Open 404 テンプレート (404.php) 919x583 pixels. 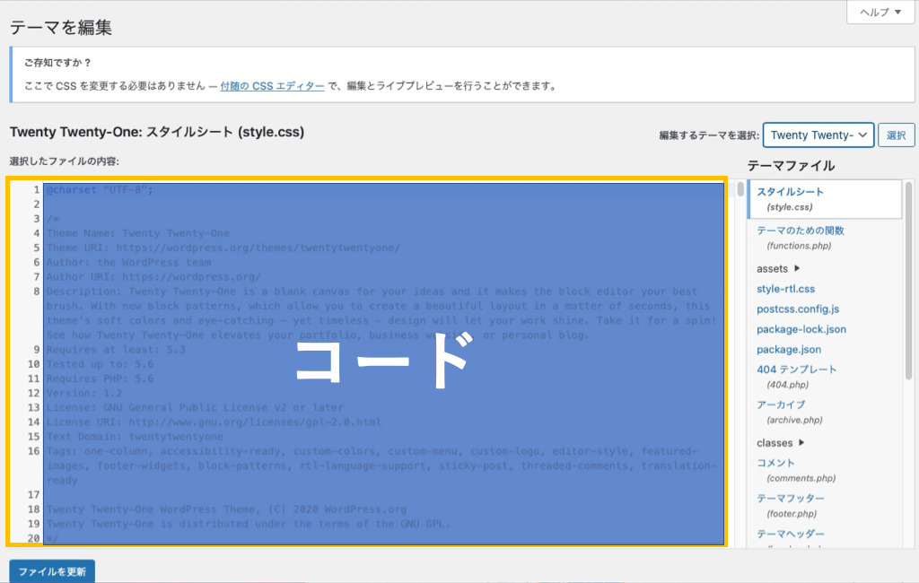tap(797, 376)
